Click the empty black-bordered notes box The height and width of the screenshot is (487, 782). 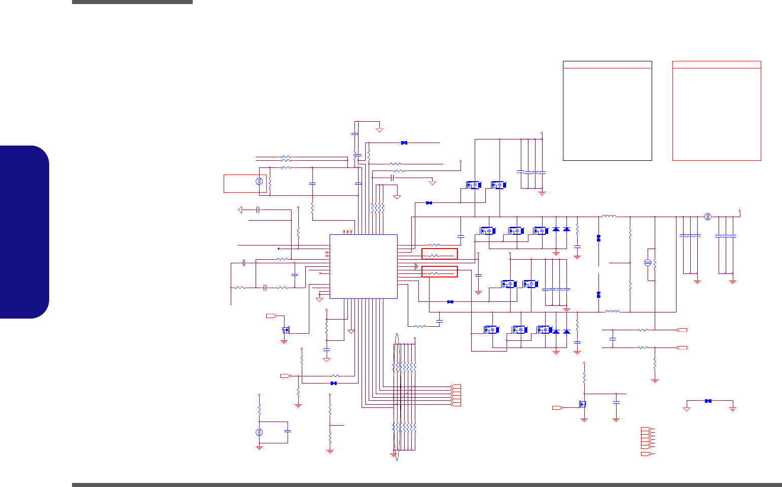pyautogui.click(x=607, y=111)
